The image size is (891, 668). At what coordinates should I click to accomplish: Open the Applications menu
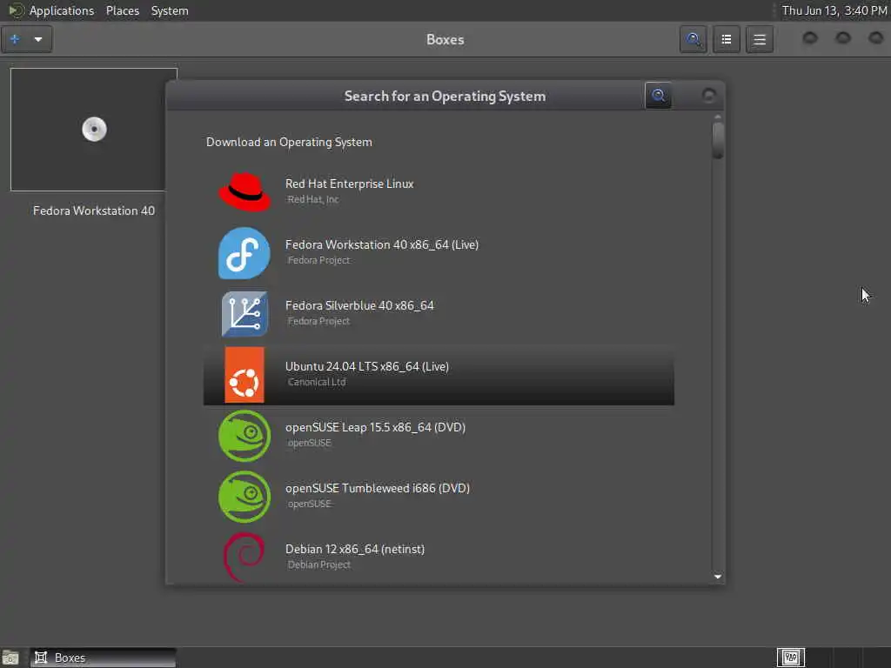coord(62,10)
